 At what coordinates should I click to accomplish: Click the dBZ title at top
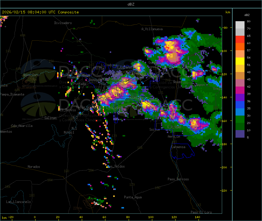coord(131,4)
